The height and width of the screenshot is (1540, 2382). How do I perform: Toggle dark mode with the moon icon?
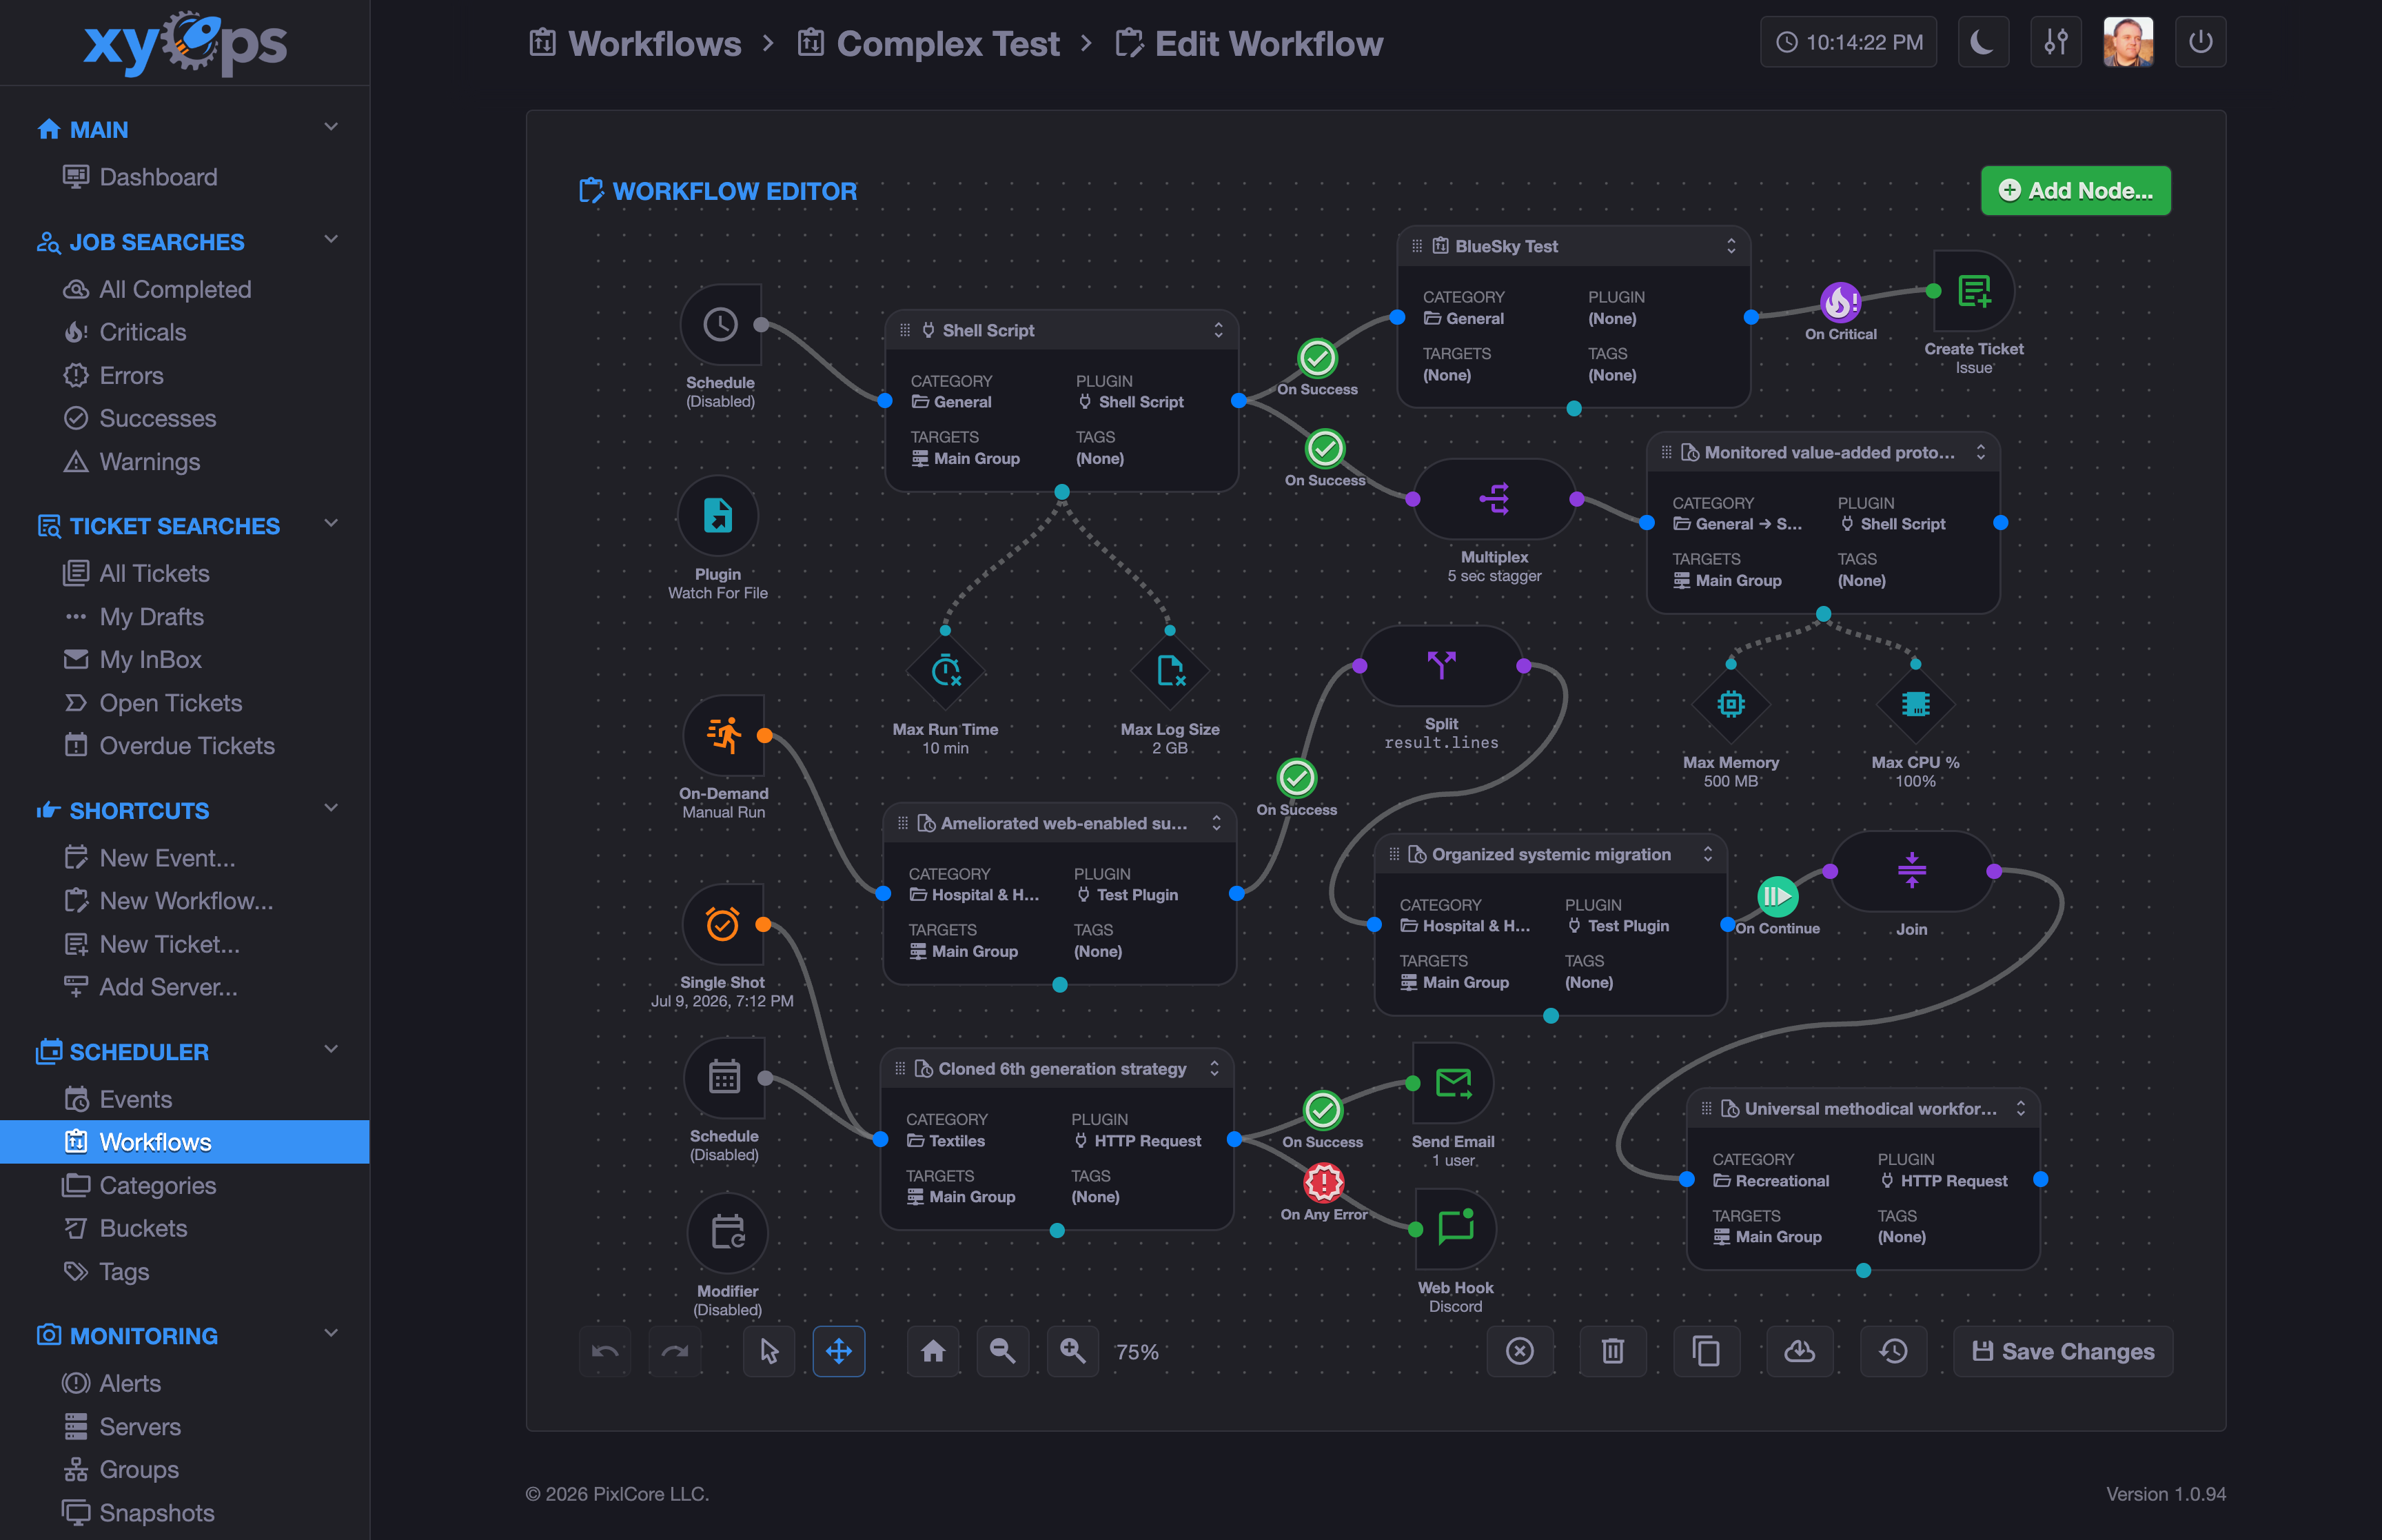click(1983, 42)
